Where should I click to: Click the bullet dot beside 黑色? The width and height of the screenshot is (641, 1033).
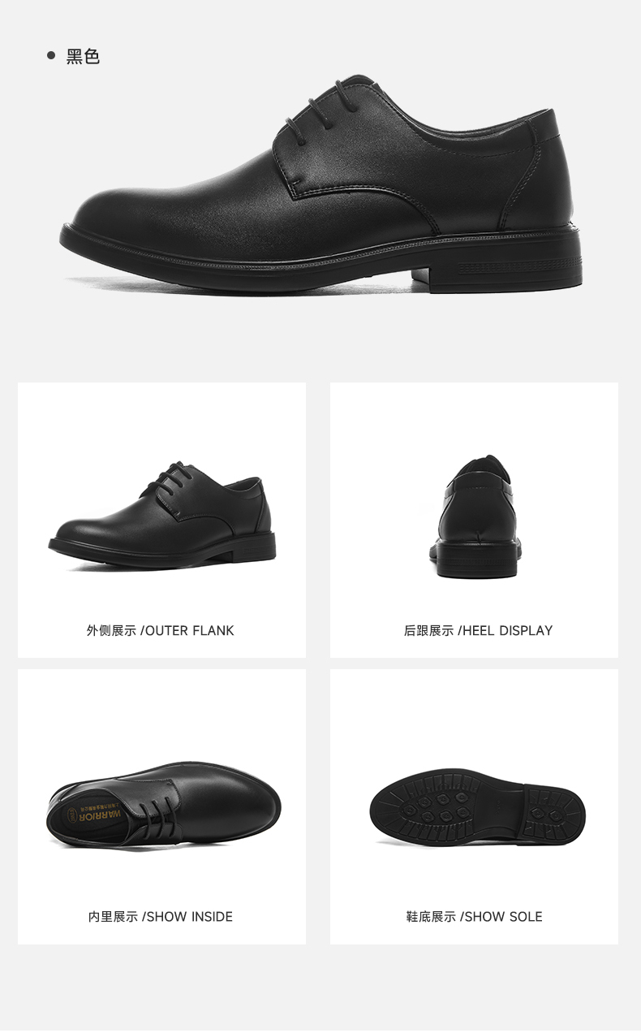(x=50, y=55)
